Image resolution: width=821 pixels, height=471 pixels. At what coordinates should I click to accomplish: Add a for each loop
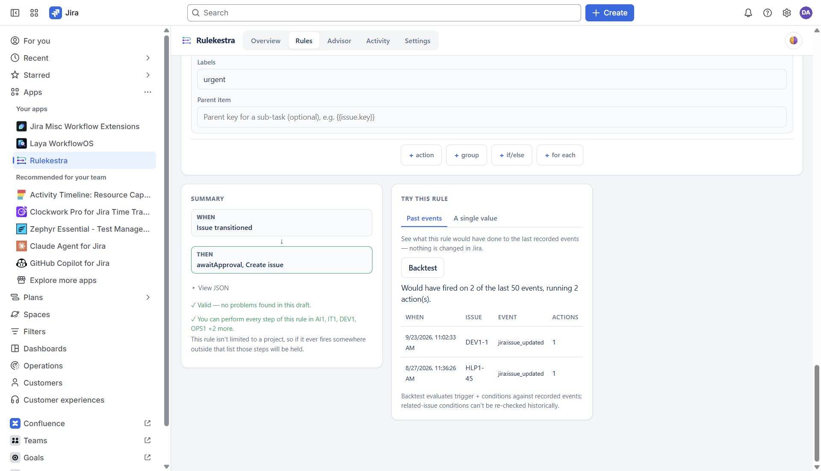click(560, 155)
